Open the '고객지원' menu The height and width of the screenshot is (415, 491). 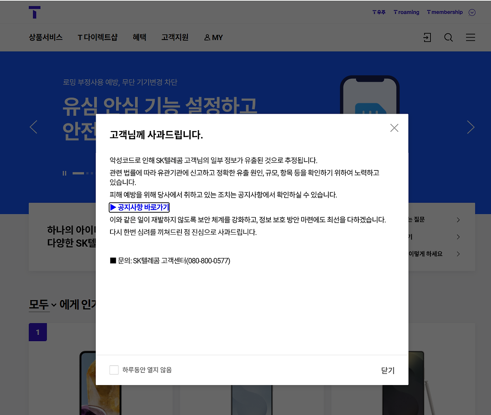click(175, 37)
